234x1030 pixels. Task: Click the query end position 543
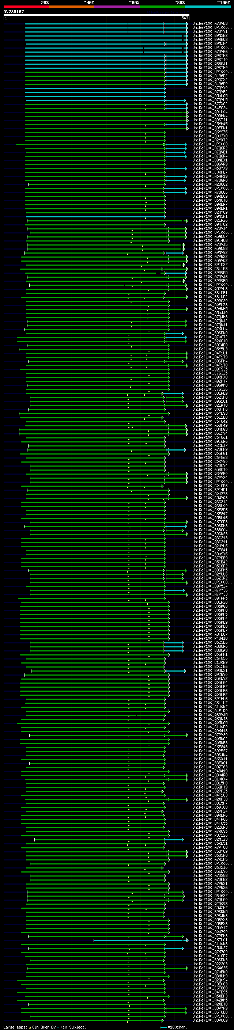point(184,18)
